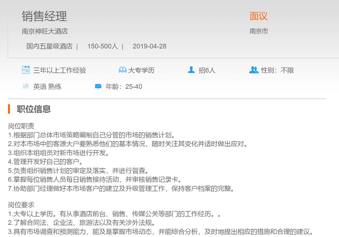Click the presentation board icon beside 年龄
Viewport: 339px width, 237px height.
98,87
